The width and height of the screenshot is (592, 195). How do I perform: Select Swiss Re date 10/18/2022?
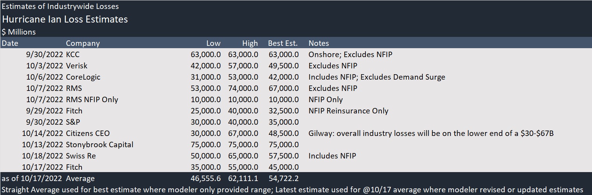point(43,156)
